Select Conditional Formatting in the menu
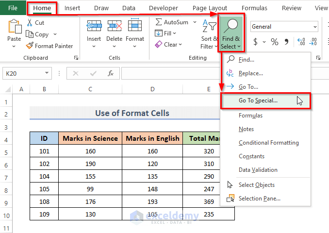Screen dimensions: 329x233 tap(268, 143)
